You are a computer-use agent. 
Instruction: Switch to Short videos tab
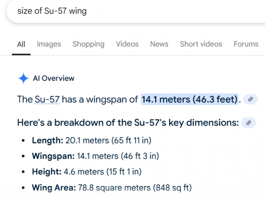click(x=201, y=44)
